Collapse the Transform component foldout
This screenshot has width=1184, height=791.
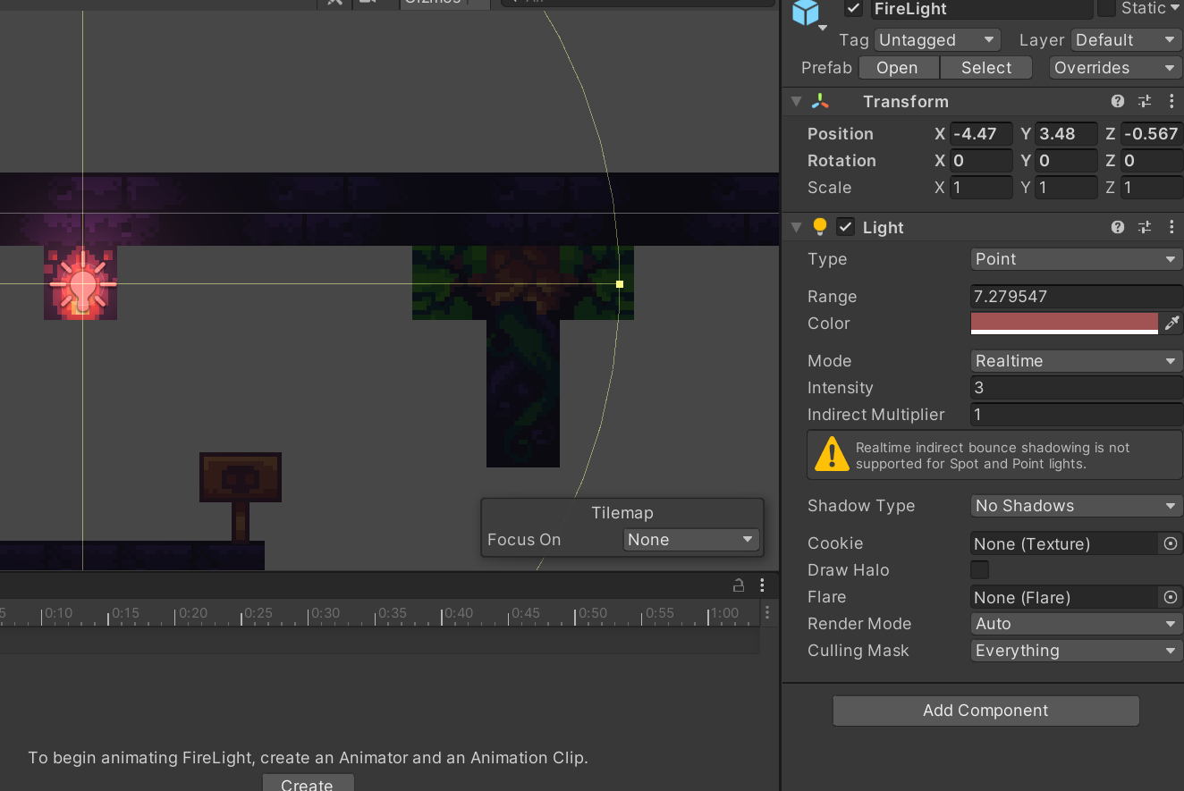coord(796,102)
